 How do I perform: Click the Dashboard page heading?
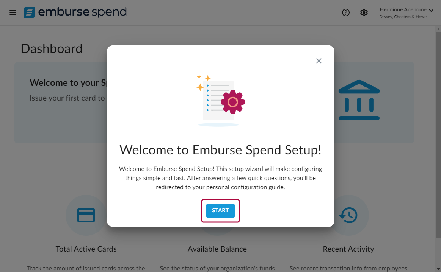52,48
